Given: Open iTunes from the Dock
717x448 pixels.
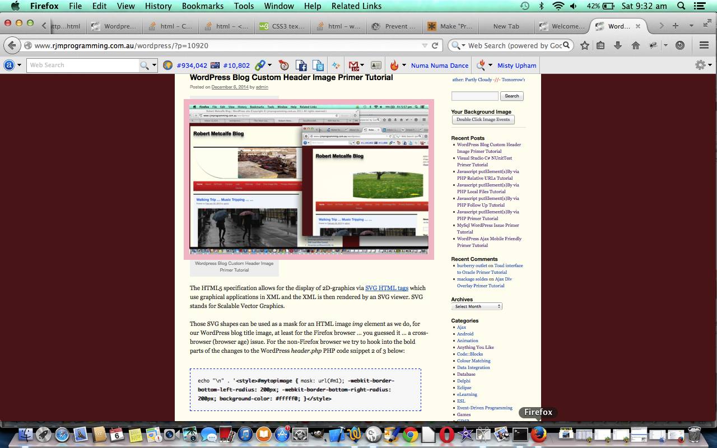Looking at the screenshot, I should click(245, 434).
